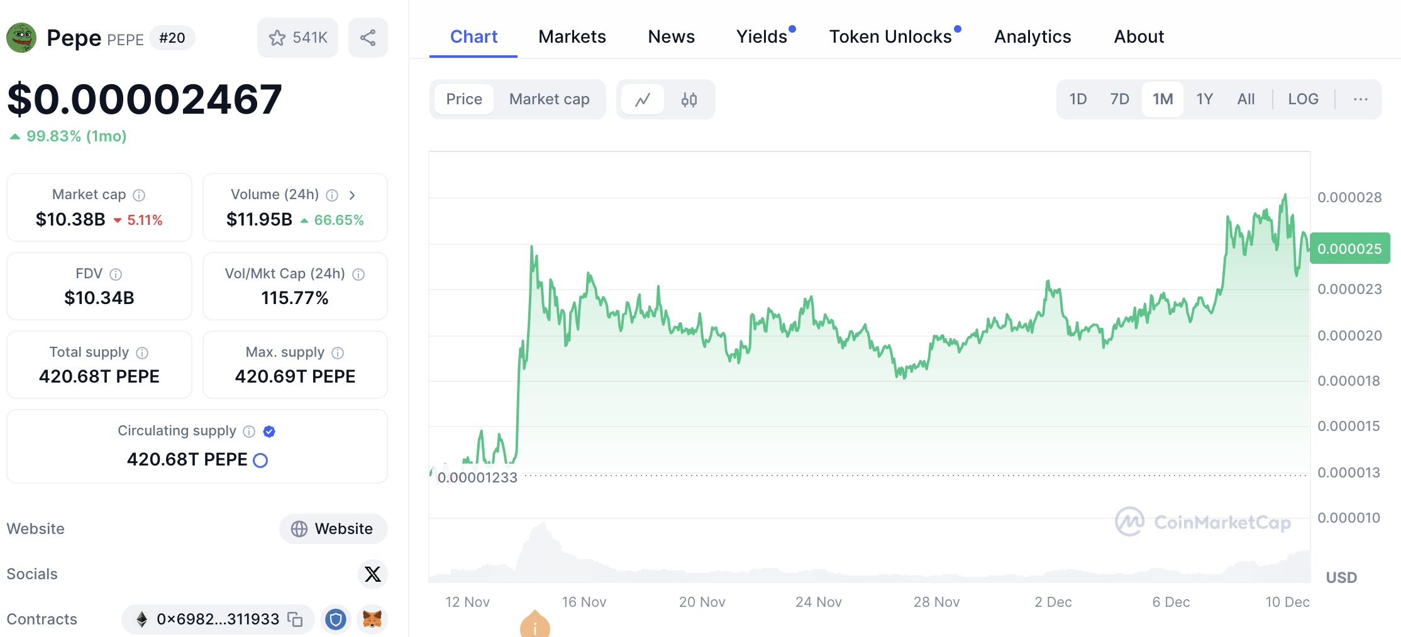
Task: Switch to candlestick chart view icon
Action: pos(689,99)
